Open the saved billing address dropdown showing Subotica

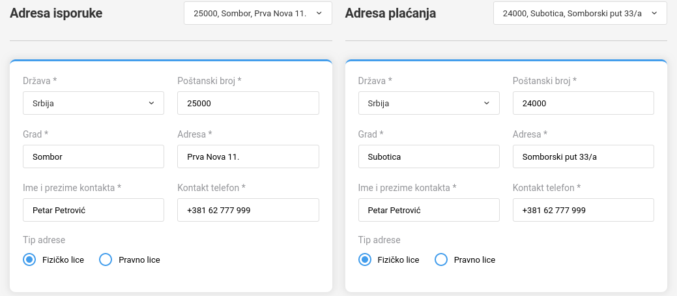pos(580,13)
